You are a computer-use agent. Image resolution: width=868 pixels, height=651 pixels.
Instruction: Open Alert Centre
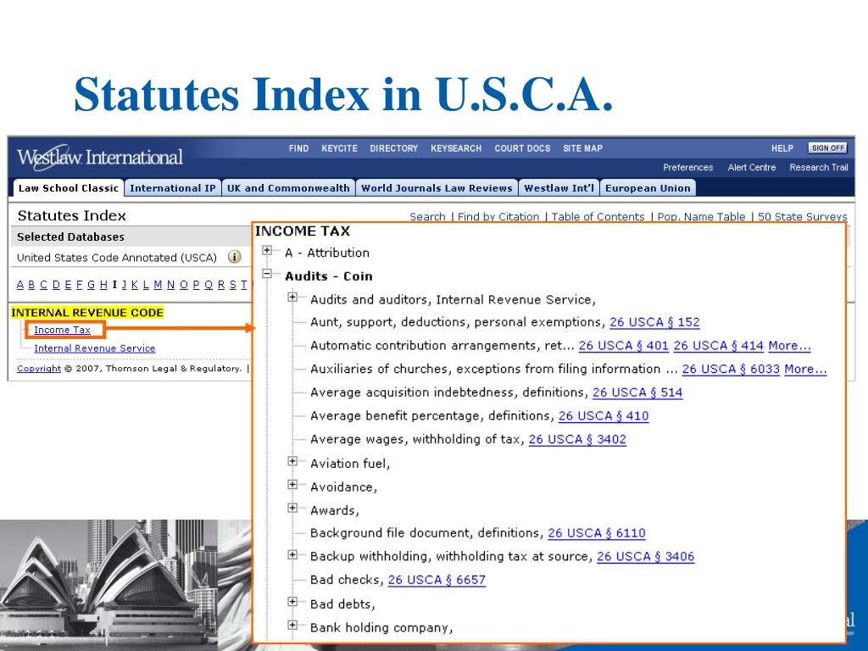tap(751, 167)
